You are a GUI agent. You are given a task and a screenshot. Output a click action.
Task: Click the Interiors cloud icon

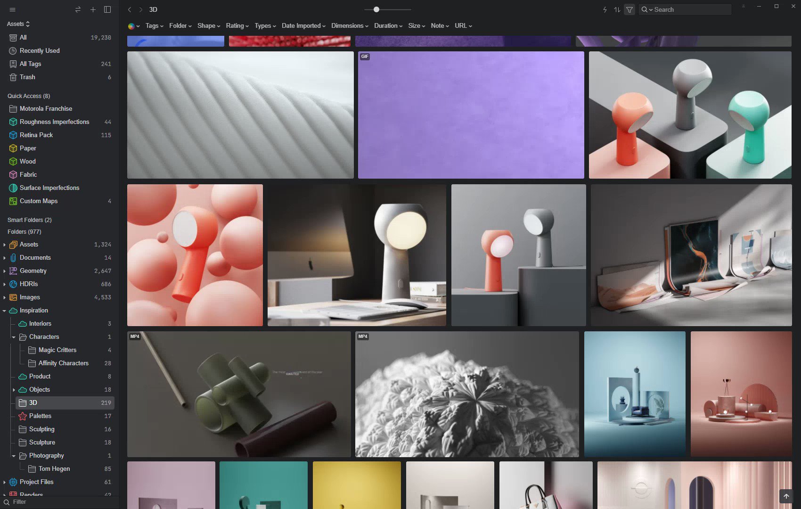click(x=23, y=324)
